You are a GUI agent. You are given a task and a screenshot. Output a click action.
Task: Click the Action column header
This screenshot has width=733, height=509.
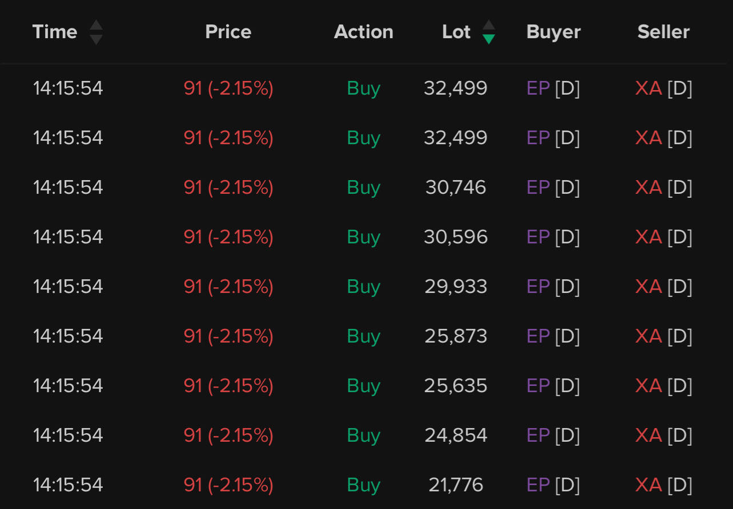[x=364, y=32]
